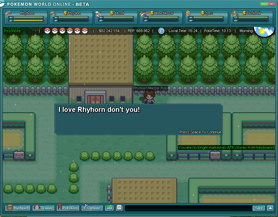Click the Absol sprite in the party bar
This screenshot has height=217, width=278.
(98, 14)
